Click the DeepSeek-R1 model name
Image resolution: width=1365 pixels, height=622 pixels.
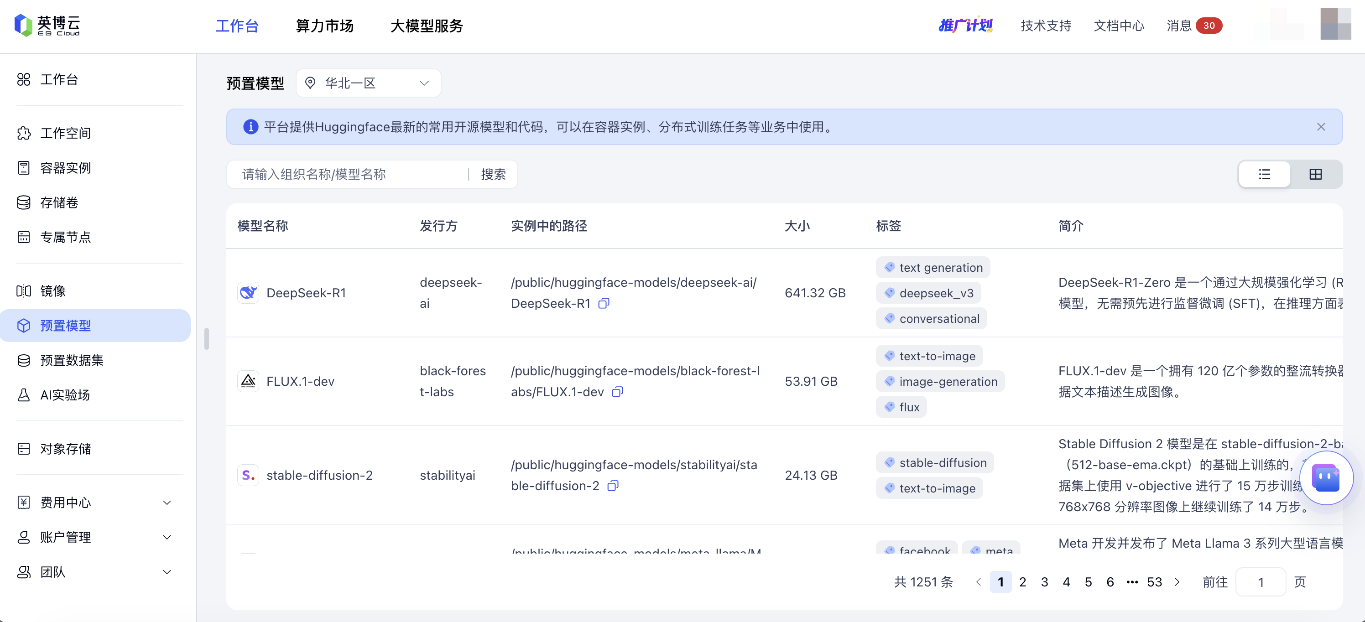[x=306, y=293]
